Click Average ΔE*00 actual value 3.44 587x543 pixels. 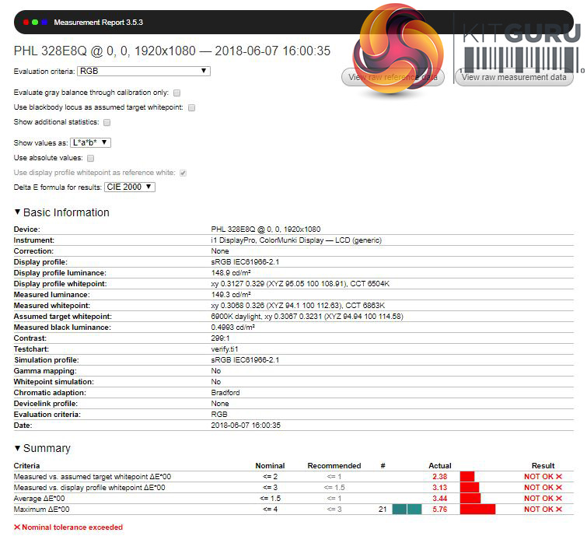(x=439, y=499)
